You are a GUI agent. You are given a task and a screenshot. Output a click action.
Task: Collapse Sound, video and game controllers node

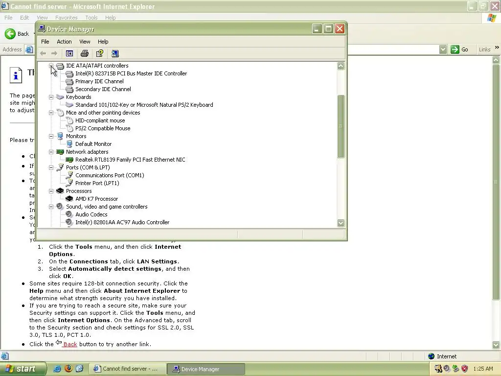pos(51,207)
